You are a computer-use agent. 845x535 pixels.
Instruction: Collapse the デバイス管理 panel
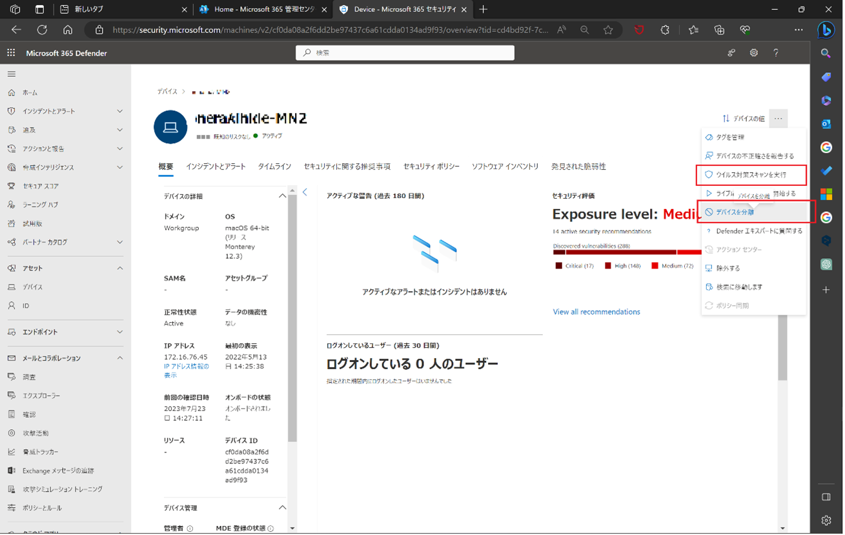[282, 508]
